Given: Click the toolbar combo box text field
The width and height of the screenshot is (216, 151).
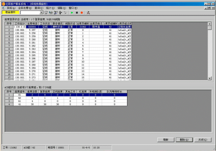Looking at the screenshot, I should click(x=30, y=13).
